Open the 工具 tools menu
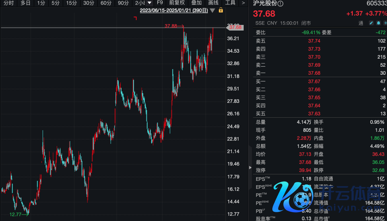 point(230,3)
